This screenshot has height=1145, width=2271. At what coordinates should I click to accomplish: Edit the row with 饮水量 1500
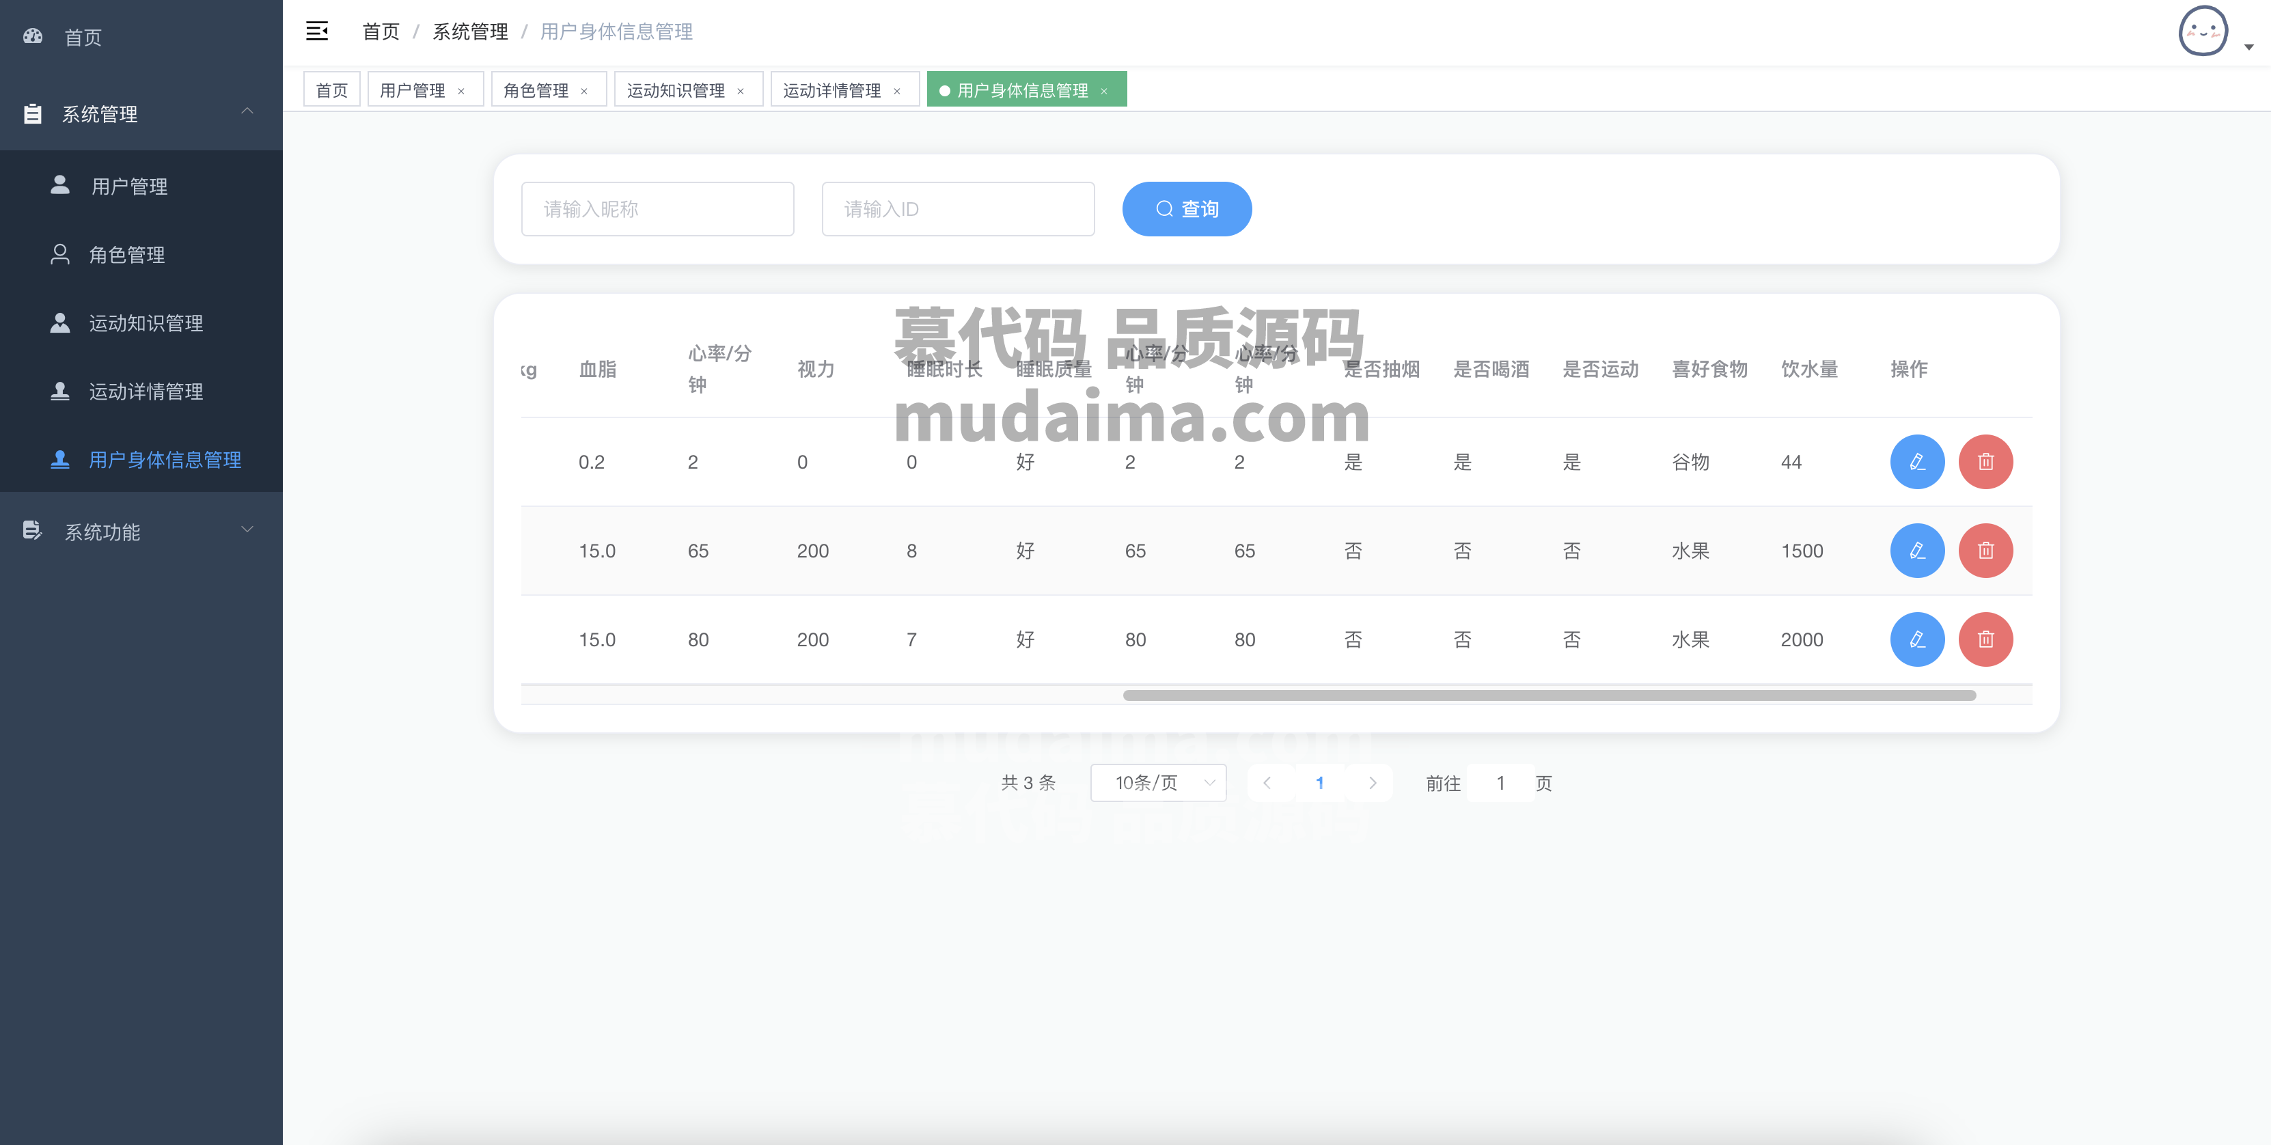1918,551
